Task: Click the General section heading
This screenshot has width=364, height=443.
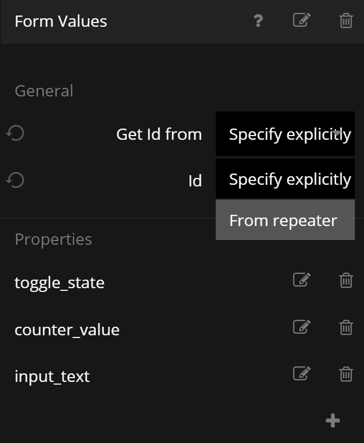Action: tap(44, 91)
